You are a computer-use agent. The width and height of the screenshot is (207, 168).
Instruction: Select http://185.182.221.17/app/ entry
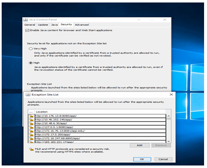(x=100, y=142)
